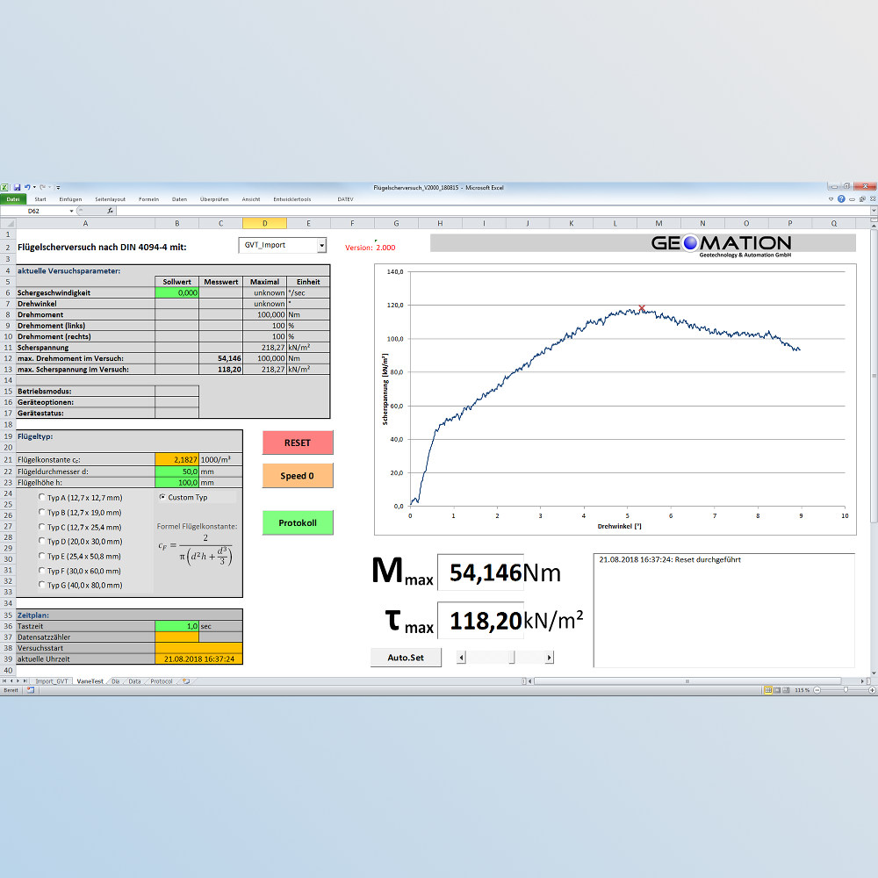Click the insert function fx icon
The width and height of the screenshot is (878, 878).
click(x=110, y=211)
